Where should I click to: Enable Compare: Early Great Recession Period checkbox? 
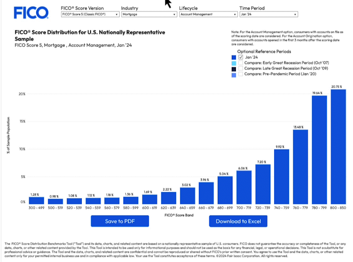[x=240, y=63]
